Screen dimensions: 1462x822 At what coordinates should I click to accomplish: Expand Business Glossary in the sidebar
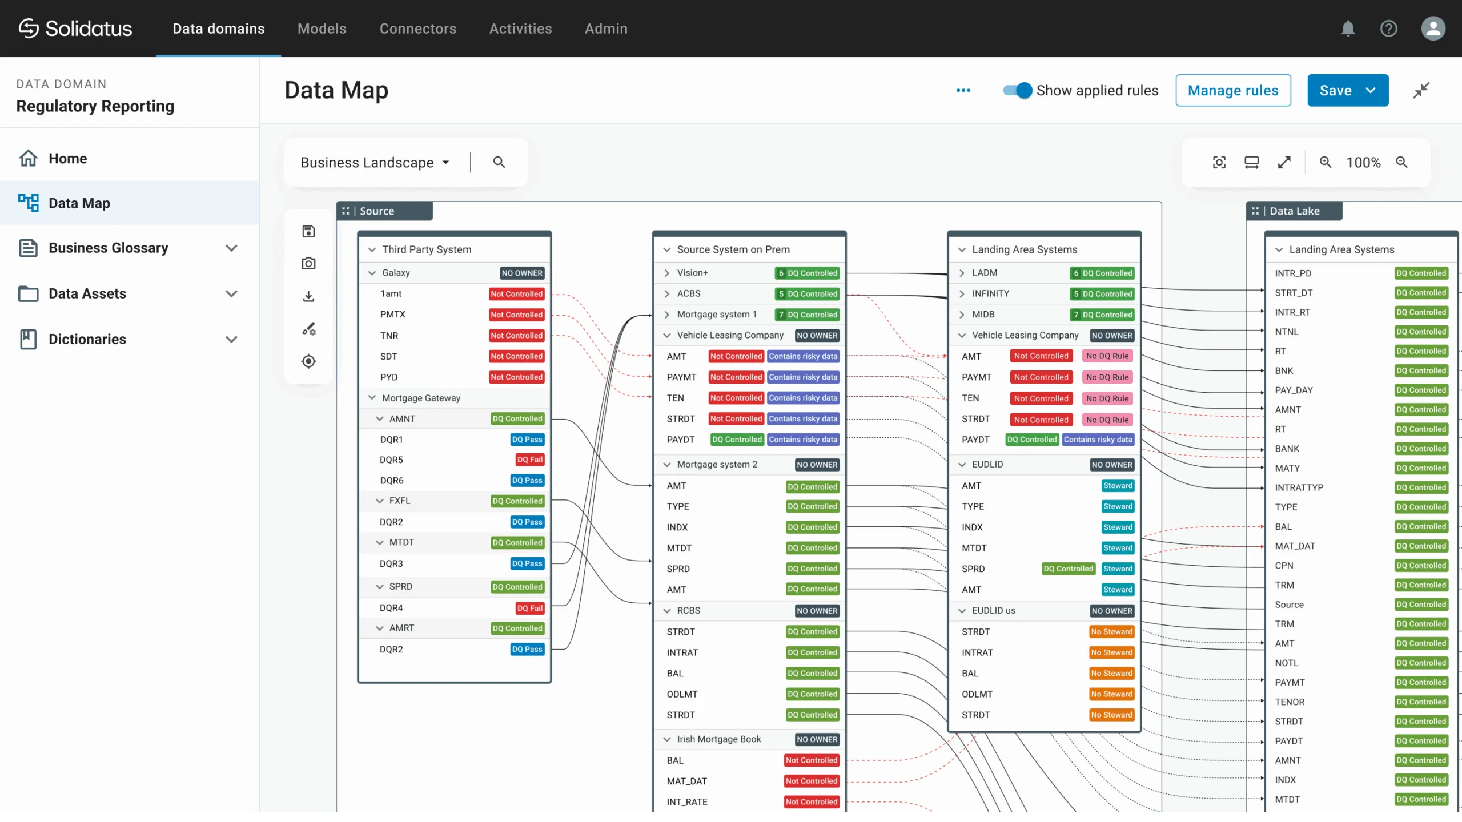pos(231,248)
